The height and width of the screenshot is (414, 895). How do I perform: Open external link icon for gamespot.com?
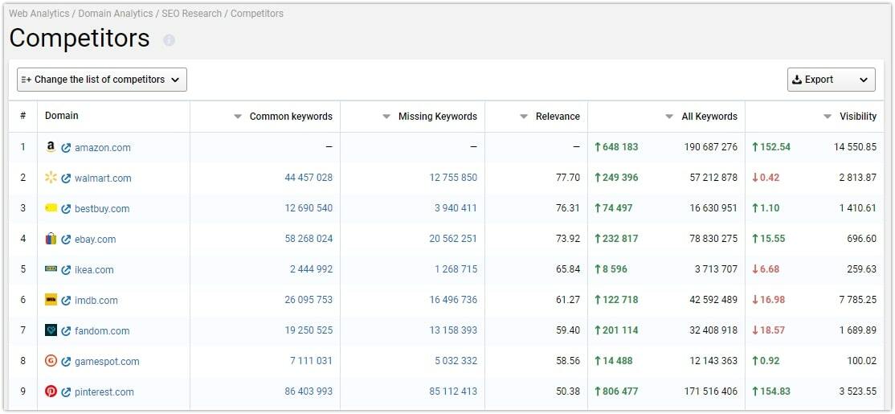tap(66, 362)
